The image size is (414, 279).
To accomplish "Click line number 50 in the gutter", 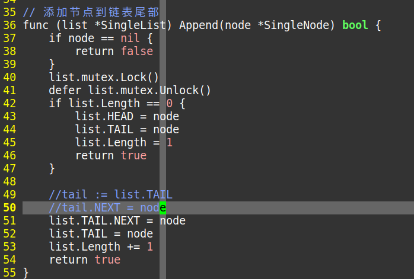I will pos(9,208).
